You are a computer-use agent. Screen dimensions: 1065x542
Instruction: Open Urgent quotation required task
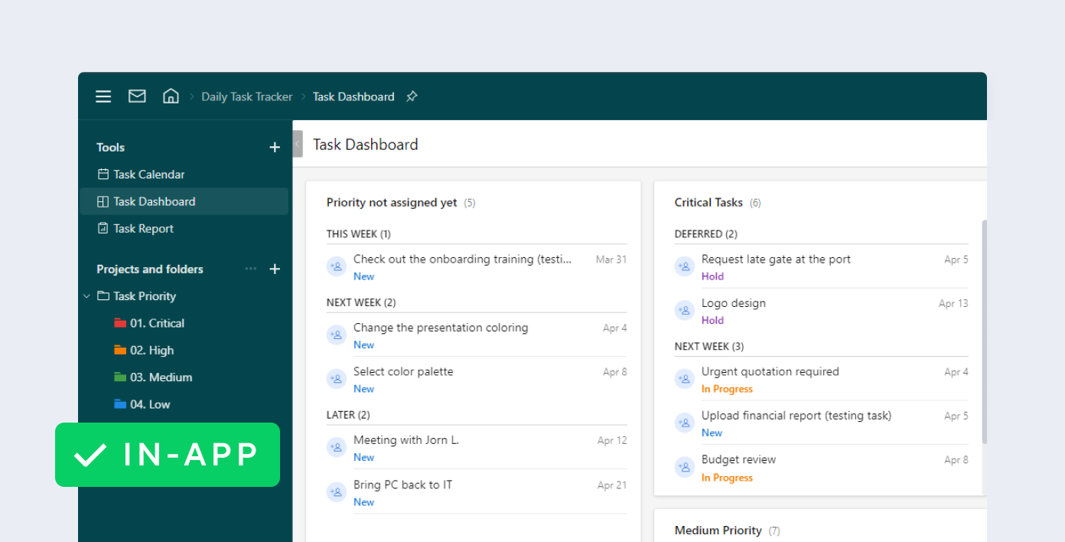(770, 372)
